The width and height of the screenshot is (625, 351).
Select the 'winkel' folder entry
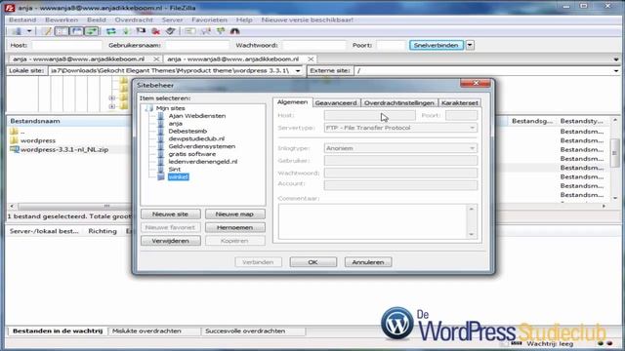point(178,176)
